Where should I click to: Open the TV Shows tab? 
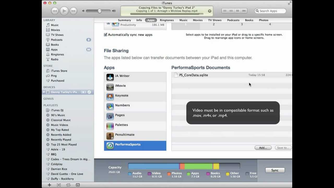(x=215, y=20)
